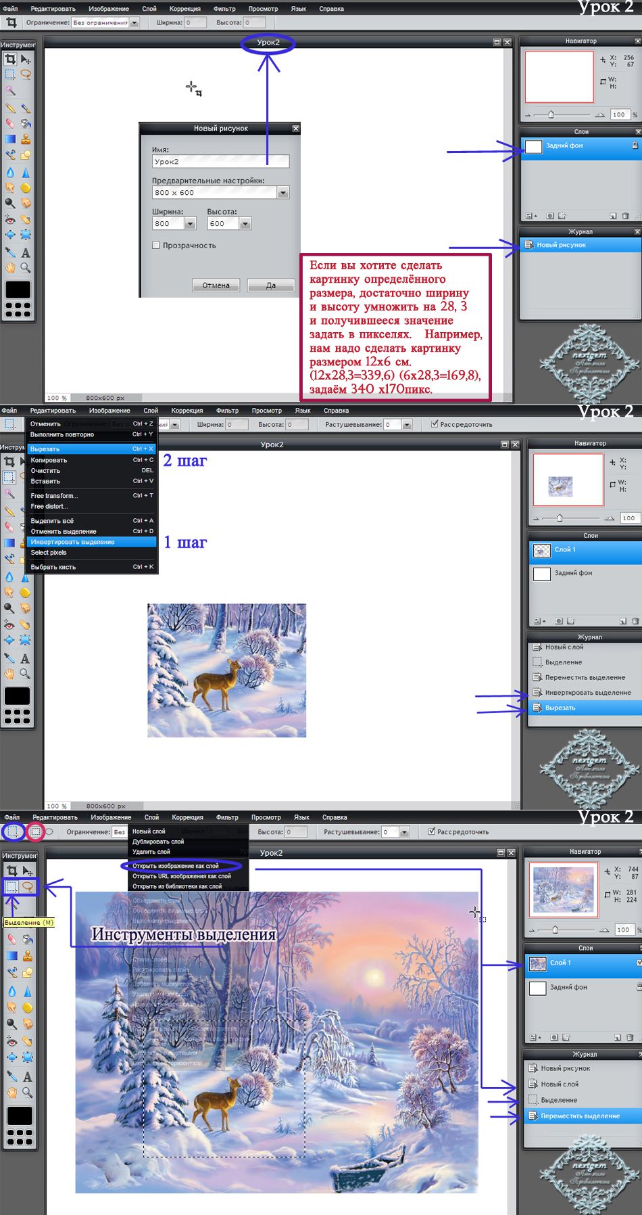Toggle Рассредоточить checkbox in the middle screenshot

click(435, 424)
